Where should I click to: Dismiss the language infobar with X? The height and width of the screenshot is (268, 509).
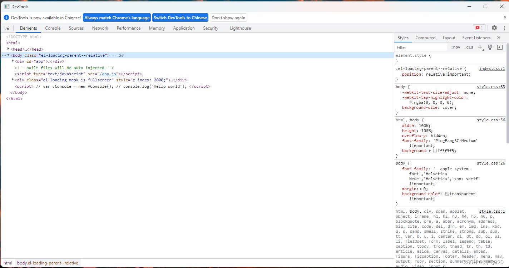(505, 17)
